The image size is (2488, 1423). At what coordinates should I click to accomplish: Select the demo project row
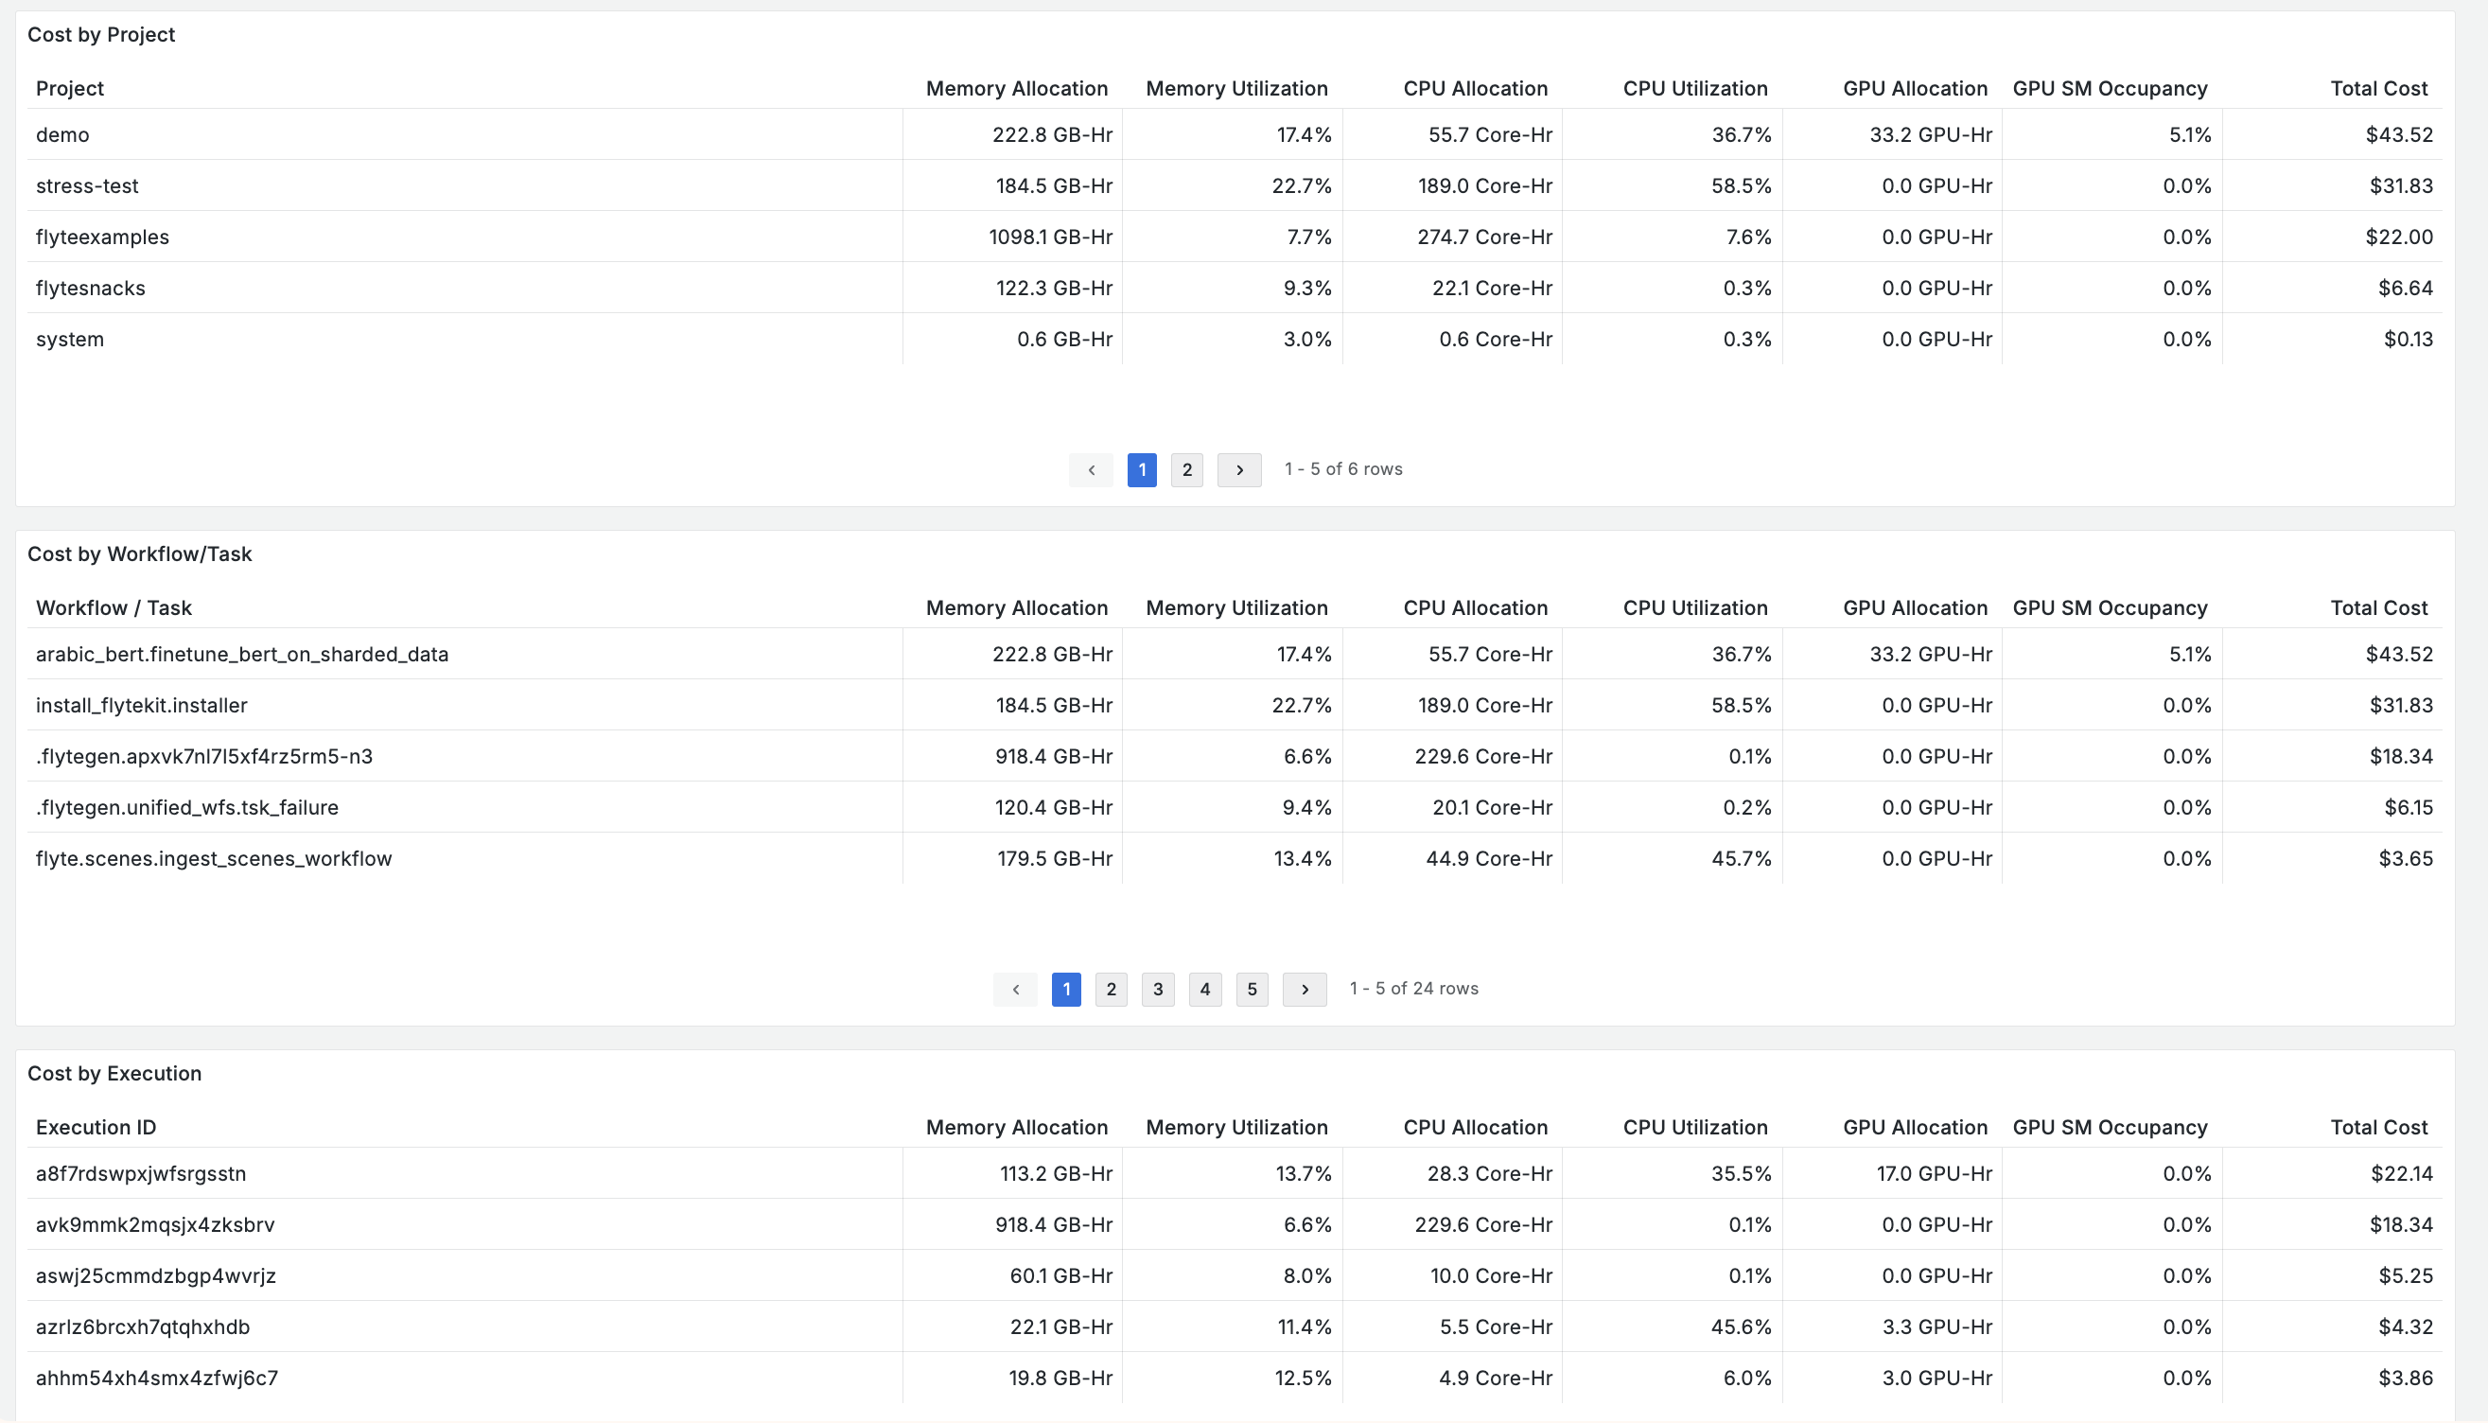[x=62, y=135]
